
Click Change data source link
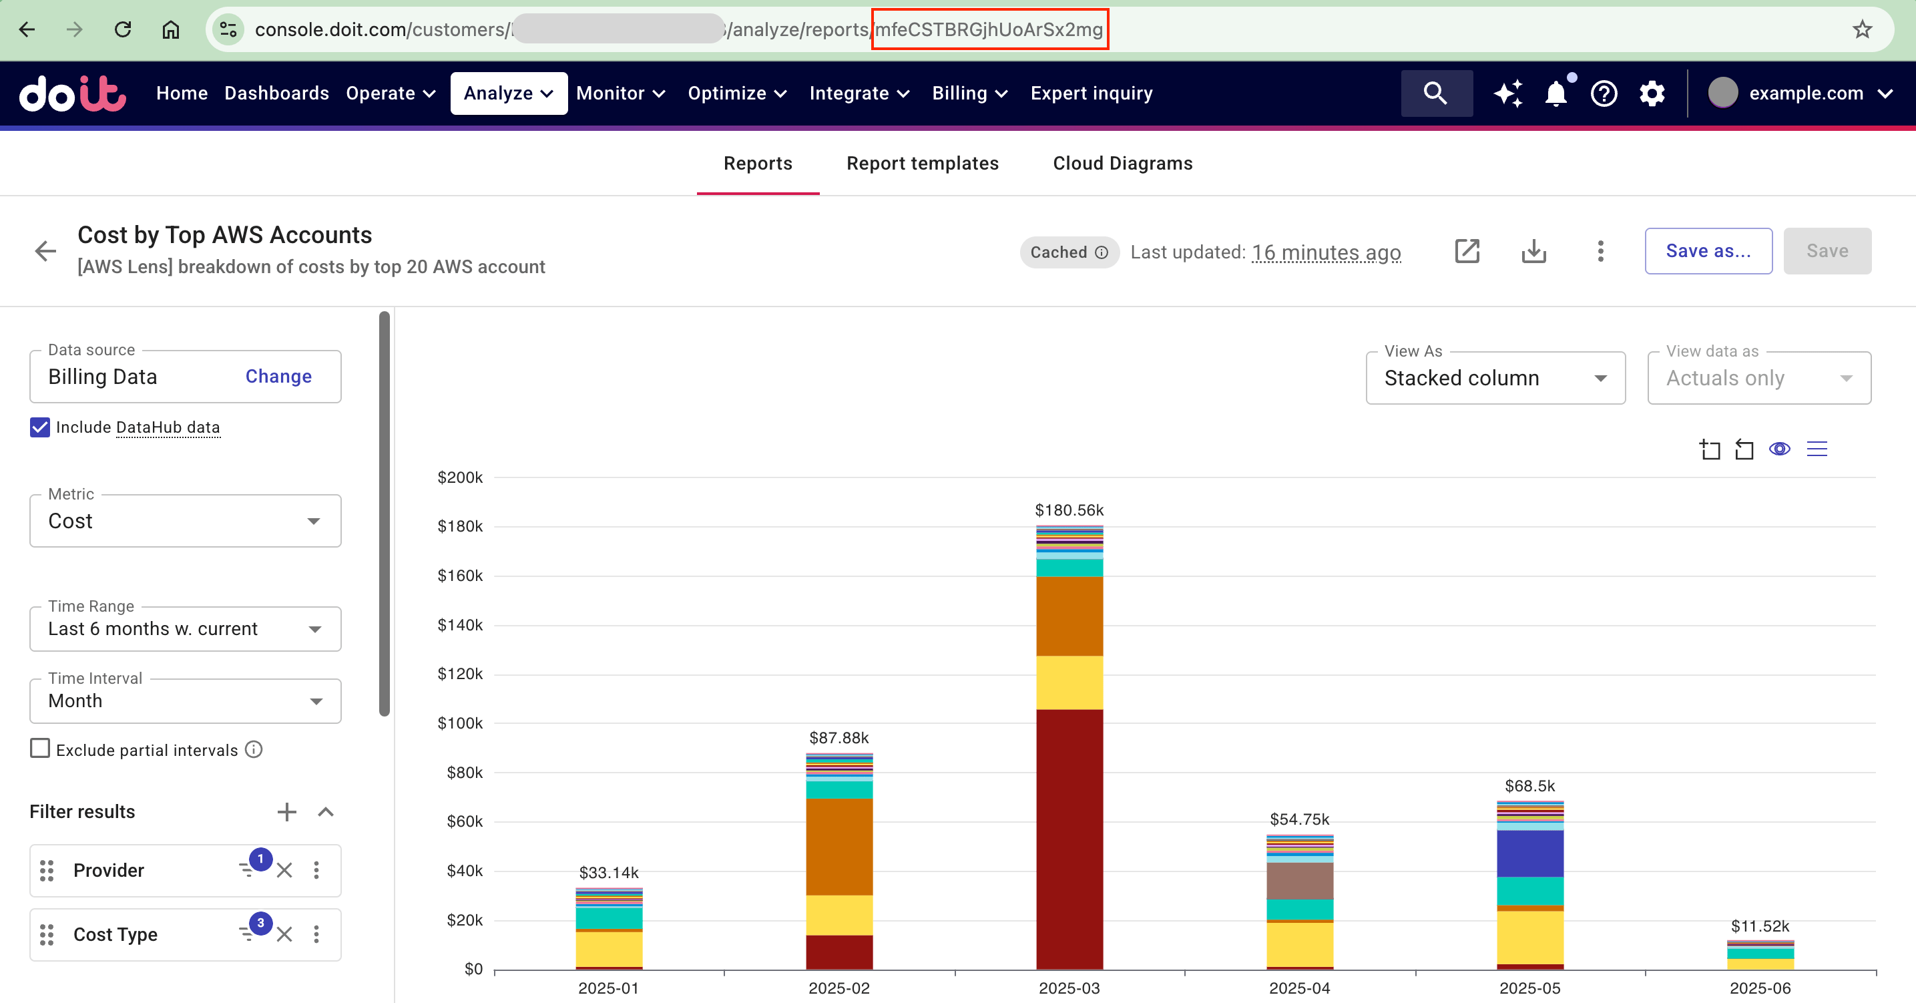tap(278, 377)
